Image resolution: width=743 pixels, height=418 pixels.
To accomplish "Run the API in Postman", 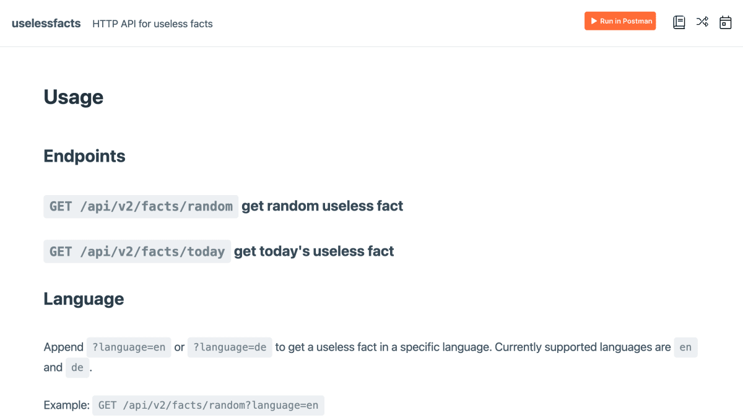I will tap(620, 21).
